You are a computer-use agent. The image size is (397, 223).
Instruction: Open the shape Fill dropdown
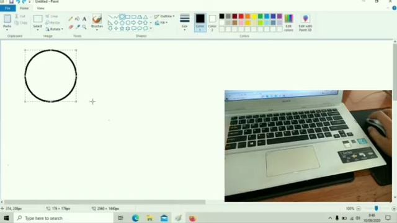tap(161, 23)
